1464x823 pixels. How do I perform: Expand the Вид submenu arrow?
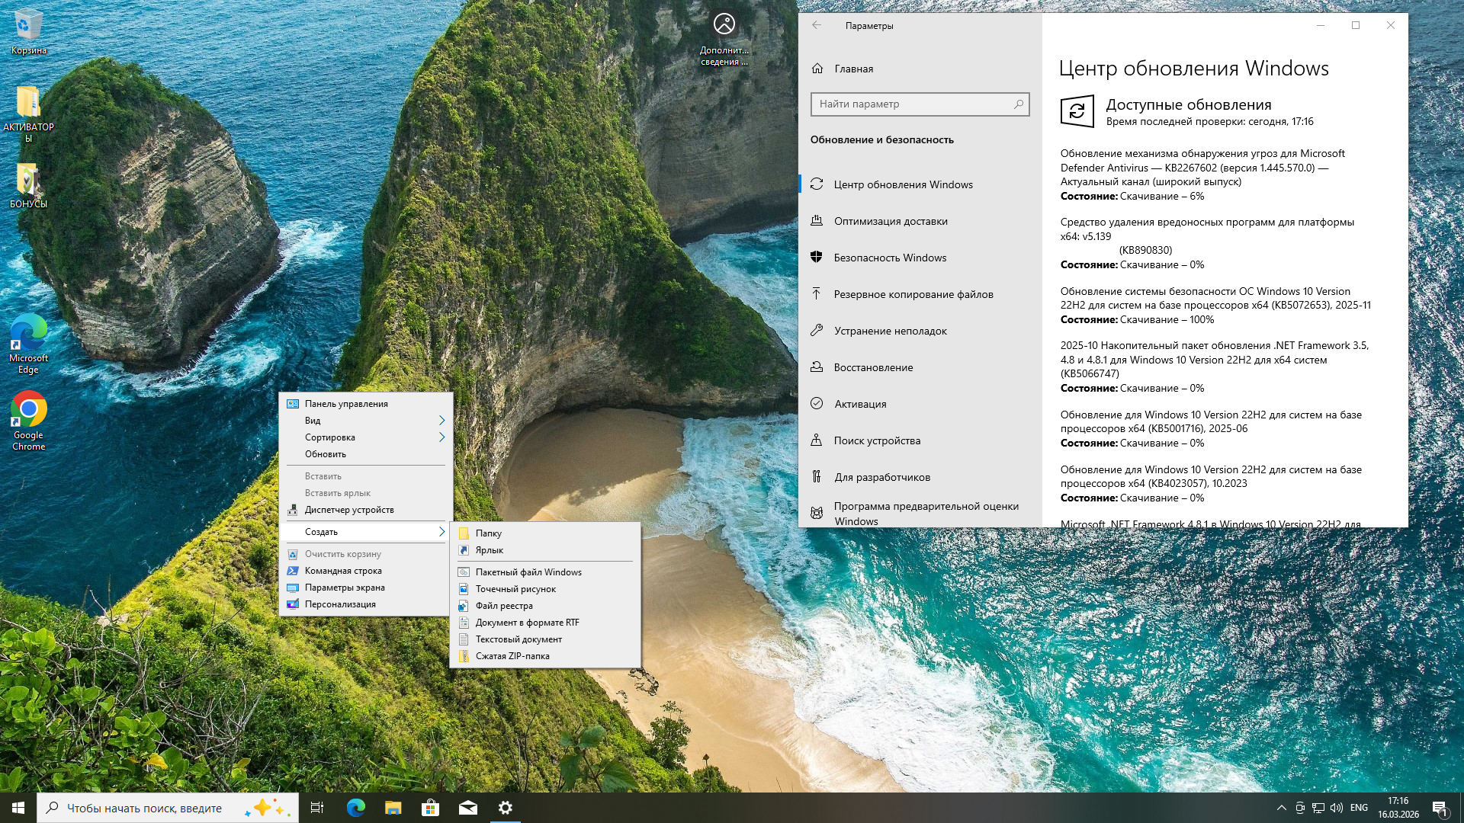[x=441, y=421]
